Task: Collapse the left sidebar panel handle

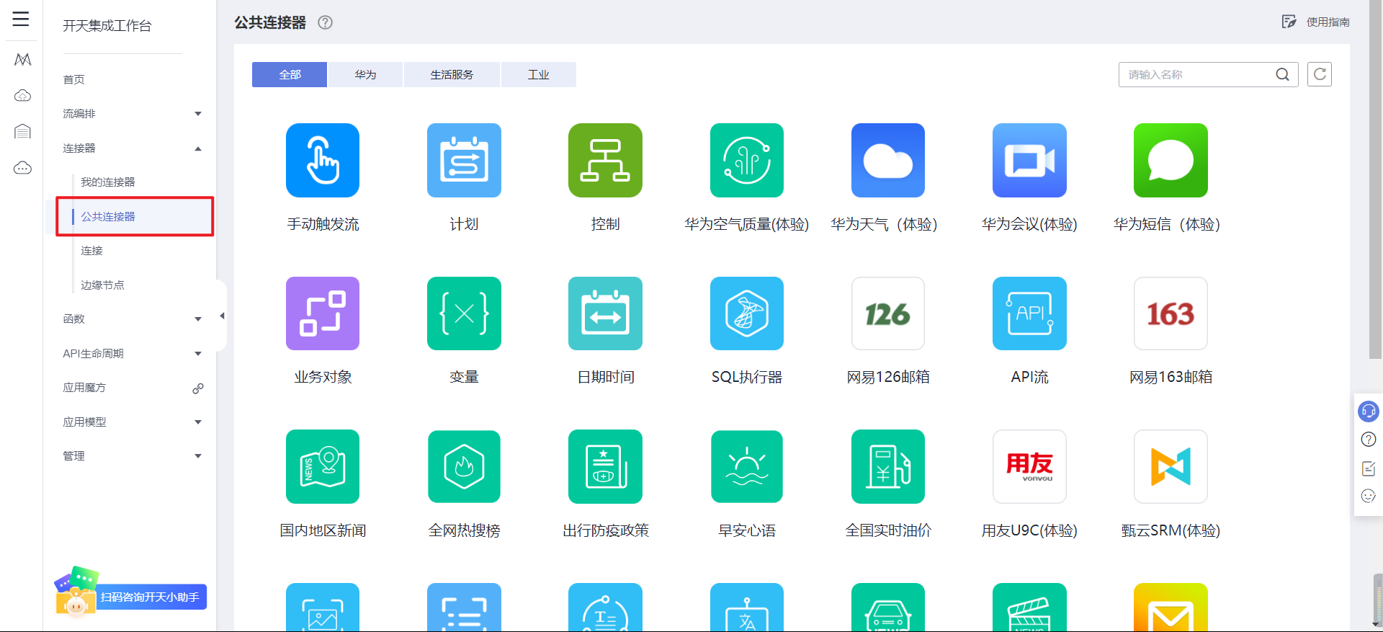Action: click(x=222, y=316)
